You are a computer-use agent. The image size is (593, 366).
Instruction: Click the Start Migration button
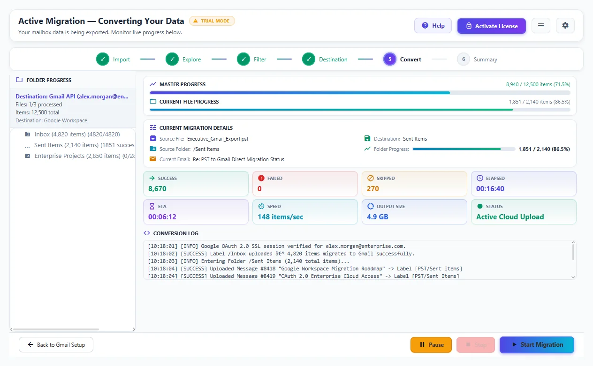pyautogui.click(x=537, y=345)
